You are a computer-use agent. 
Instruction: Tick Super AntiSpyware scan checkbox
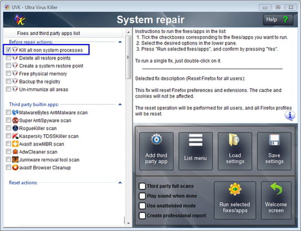point(8,120)
